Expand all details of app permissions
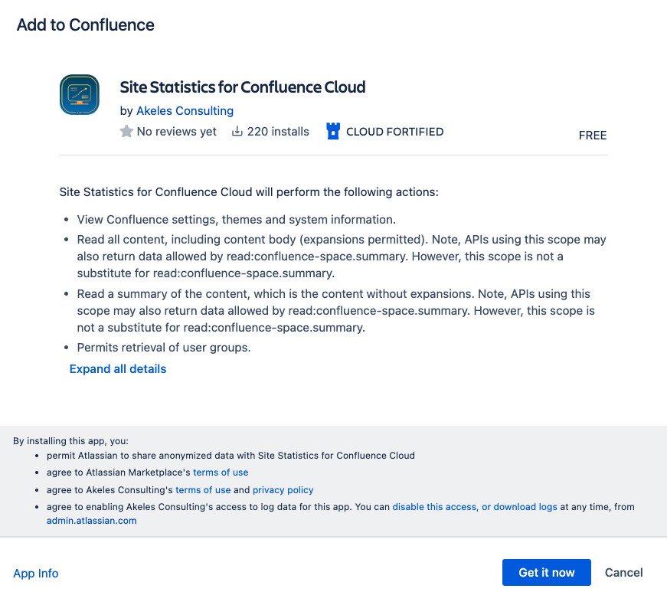Viewport: 667px width, 605px height. [118, 368]
